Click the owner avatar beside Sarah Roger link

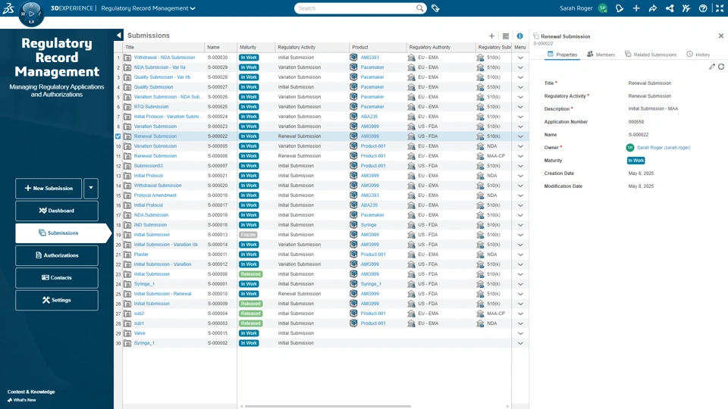630,148
